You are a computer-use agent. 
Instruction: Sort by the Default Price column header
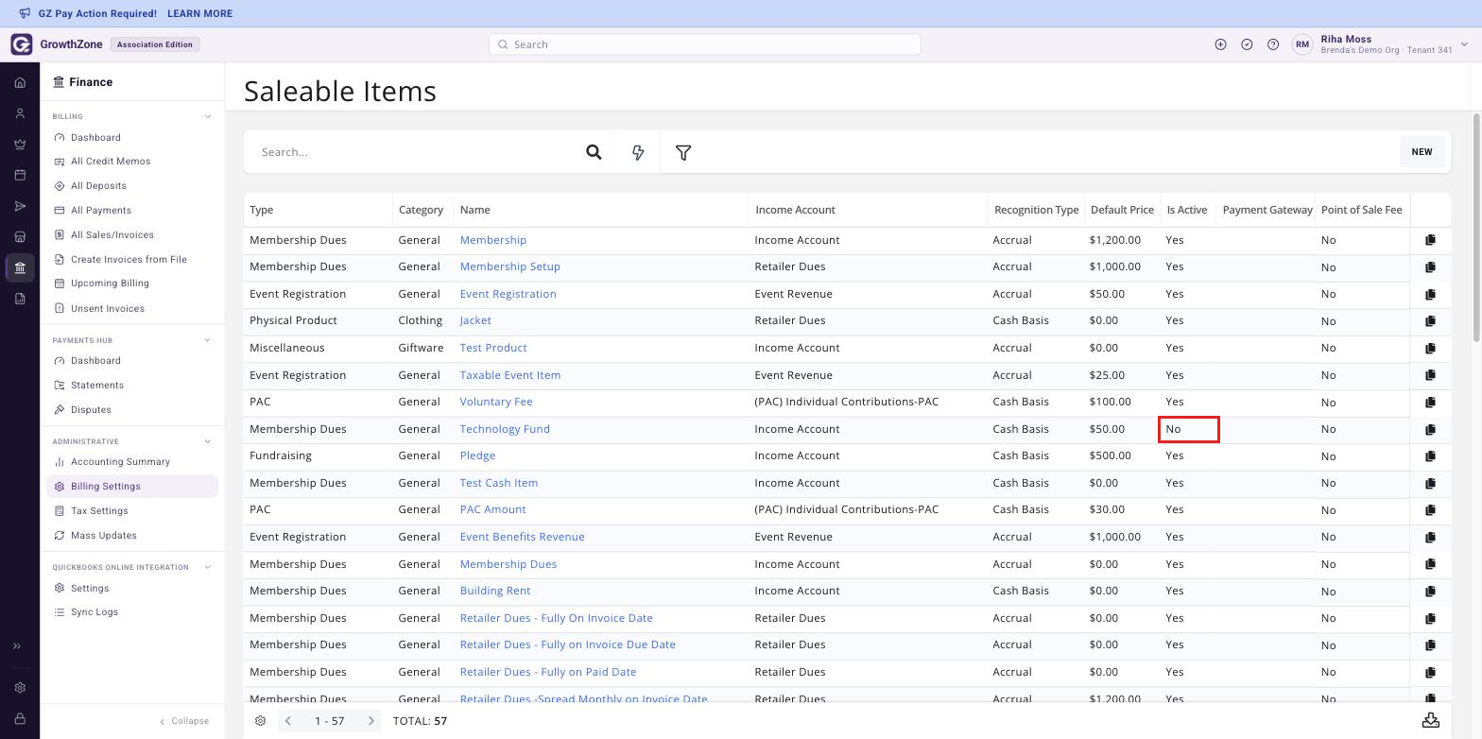click(x=1122, y=210)
